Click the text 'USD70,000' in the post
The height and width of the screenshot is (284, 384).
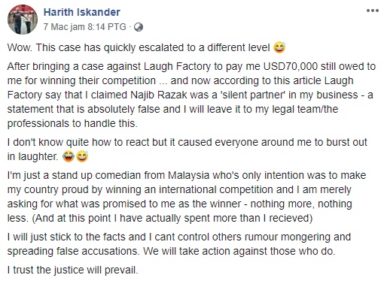[291, 67]
